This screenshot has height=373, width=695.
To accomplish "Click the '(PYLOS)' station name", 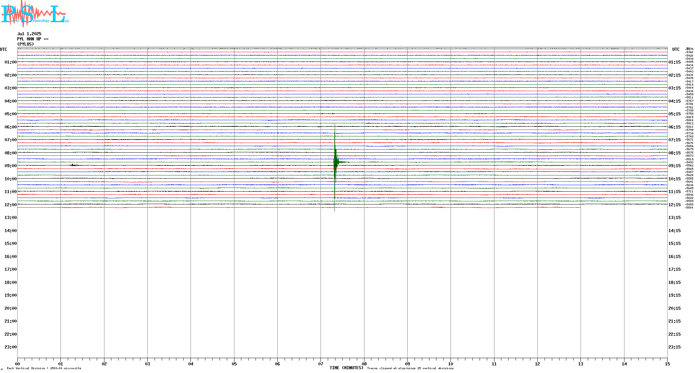I will [26, 44].
